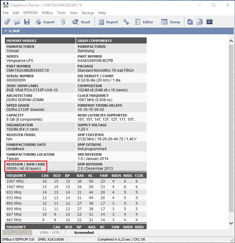Click the 667 MHz row with CAS 9
The image size is (235, 243).
[76, 220]
